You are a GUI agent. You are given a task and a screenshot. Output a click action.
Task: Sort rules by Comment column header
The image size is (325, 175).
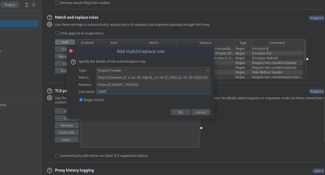[277, 43]
